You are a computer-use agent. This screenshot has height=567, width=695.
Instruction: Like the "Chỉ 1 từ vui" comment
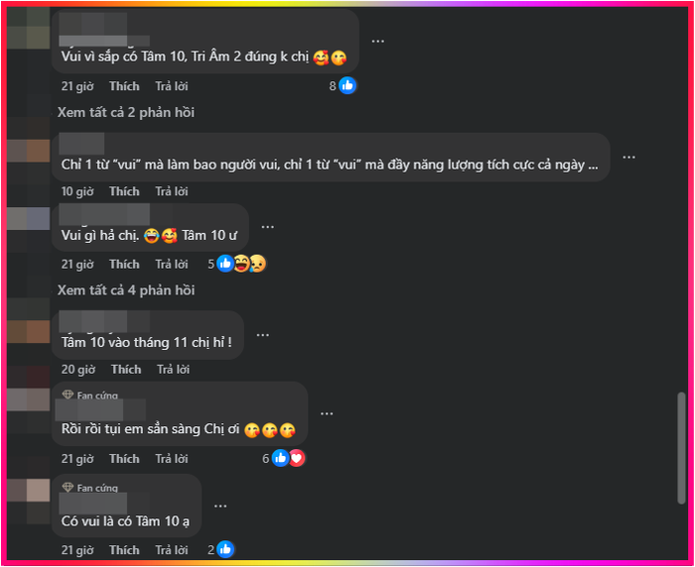click(x=124, y=191)
